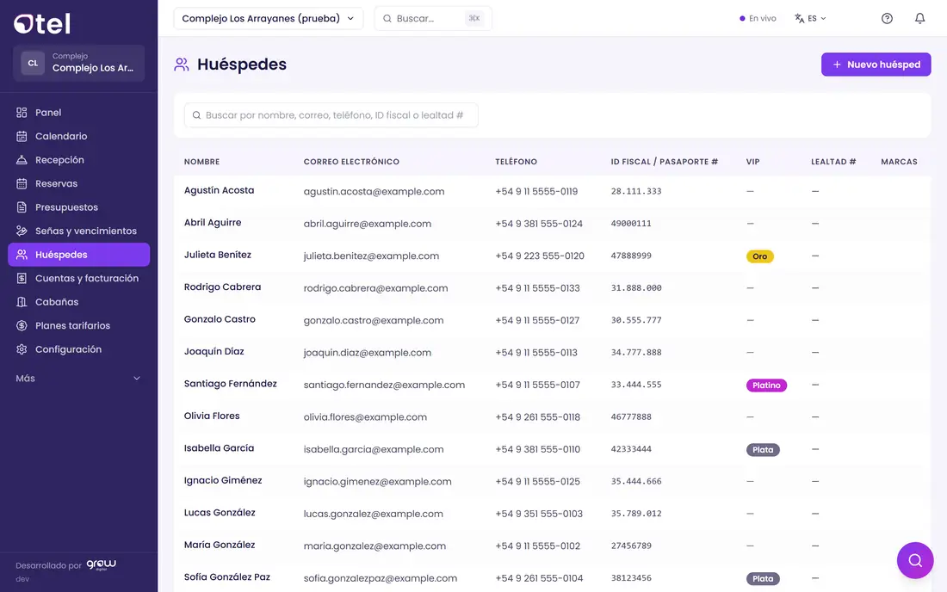Click the Recepción bell icon in sidebar
Viewport: 947px width, 592px height.
(22, 160)
